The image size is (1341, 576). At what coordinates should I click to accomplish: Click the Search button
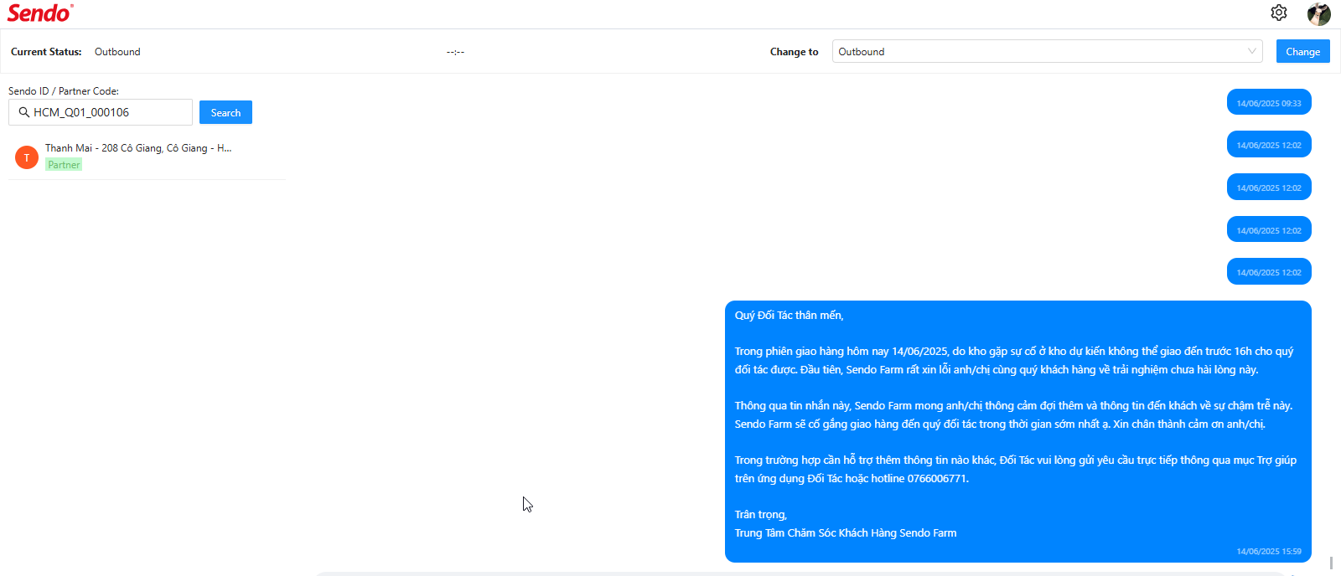tap(225, 112)
